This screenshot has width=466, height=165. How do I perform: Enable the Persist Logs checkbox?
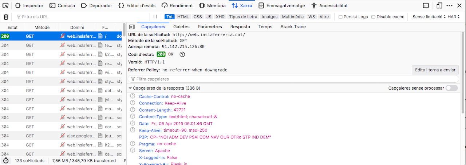[x=340, y=17]
